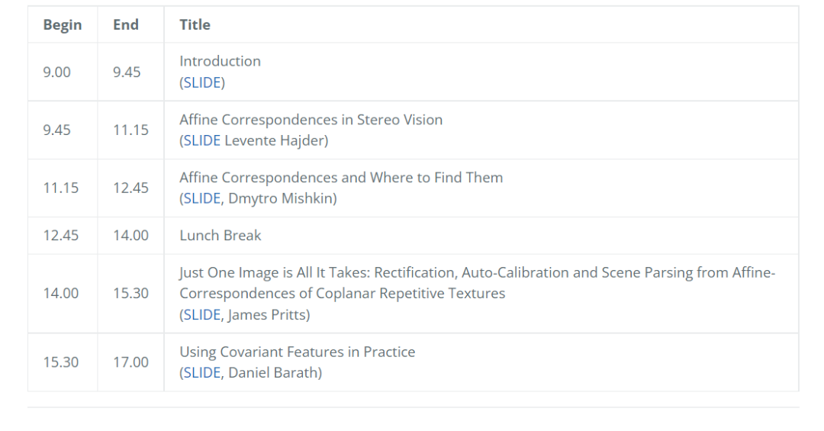
Task: Click the Title column header
Action: click(195, 24)
